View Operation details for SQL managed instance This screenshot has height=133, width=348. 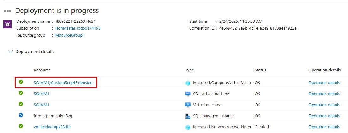click(324, 116)
